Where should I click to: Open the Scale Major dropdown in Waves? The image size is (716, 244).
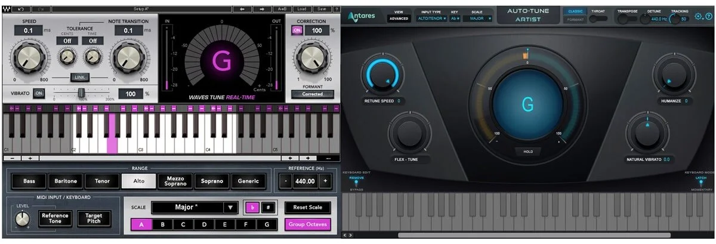(x=195, y=207)
